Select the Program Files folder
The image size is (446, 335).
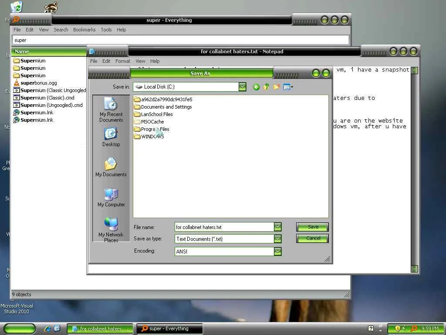pyautogui.click(x=152, y=129)
